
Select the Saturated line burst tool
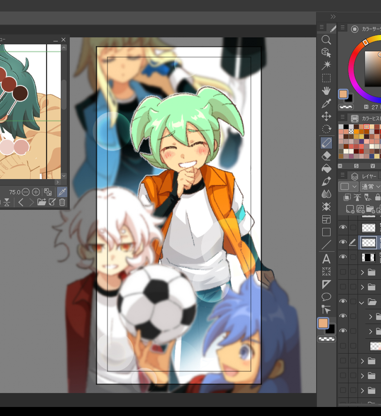coord(326,272)
